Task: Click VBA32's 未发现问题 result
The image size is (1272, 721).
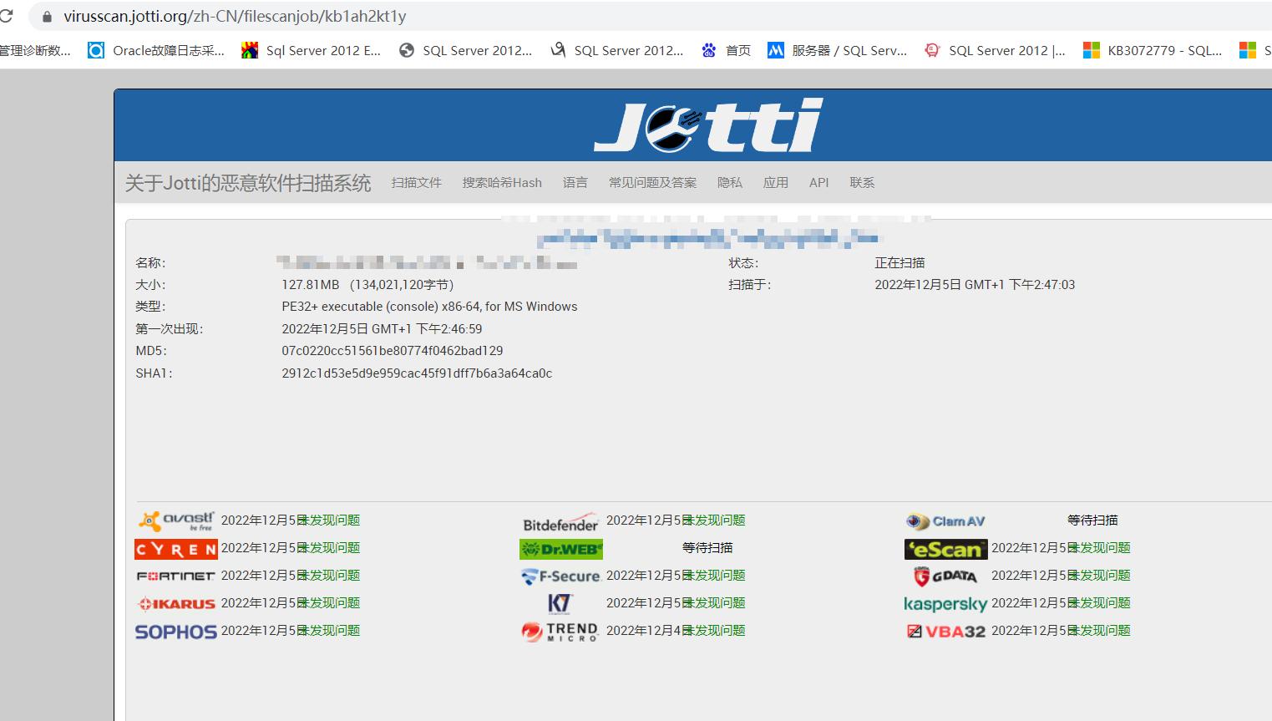Action: 1099,630
